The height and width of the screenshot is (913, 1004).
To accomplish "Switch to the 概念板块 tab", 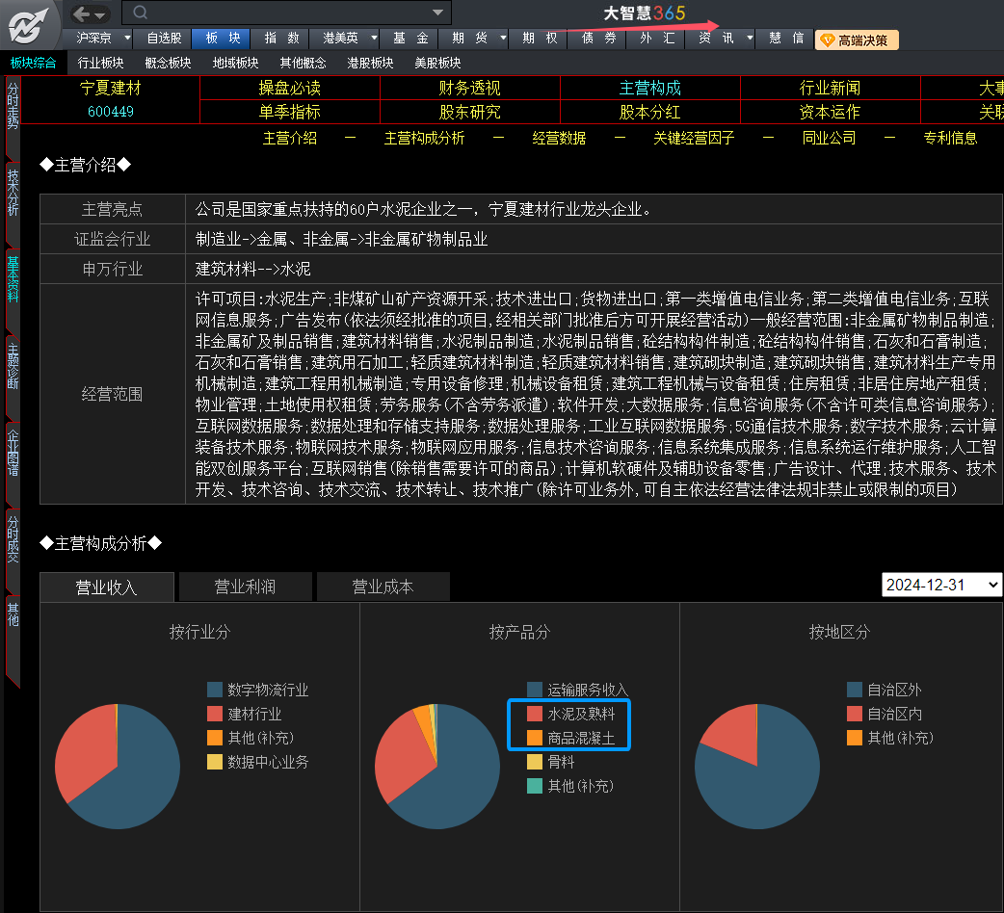I will click(168, 63).
